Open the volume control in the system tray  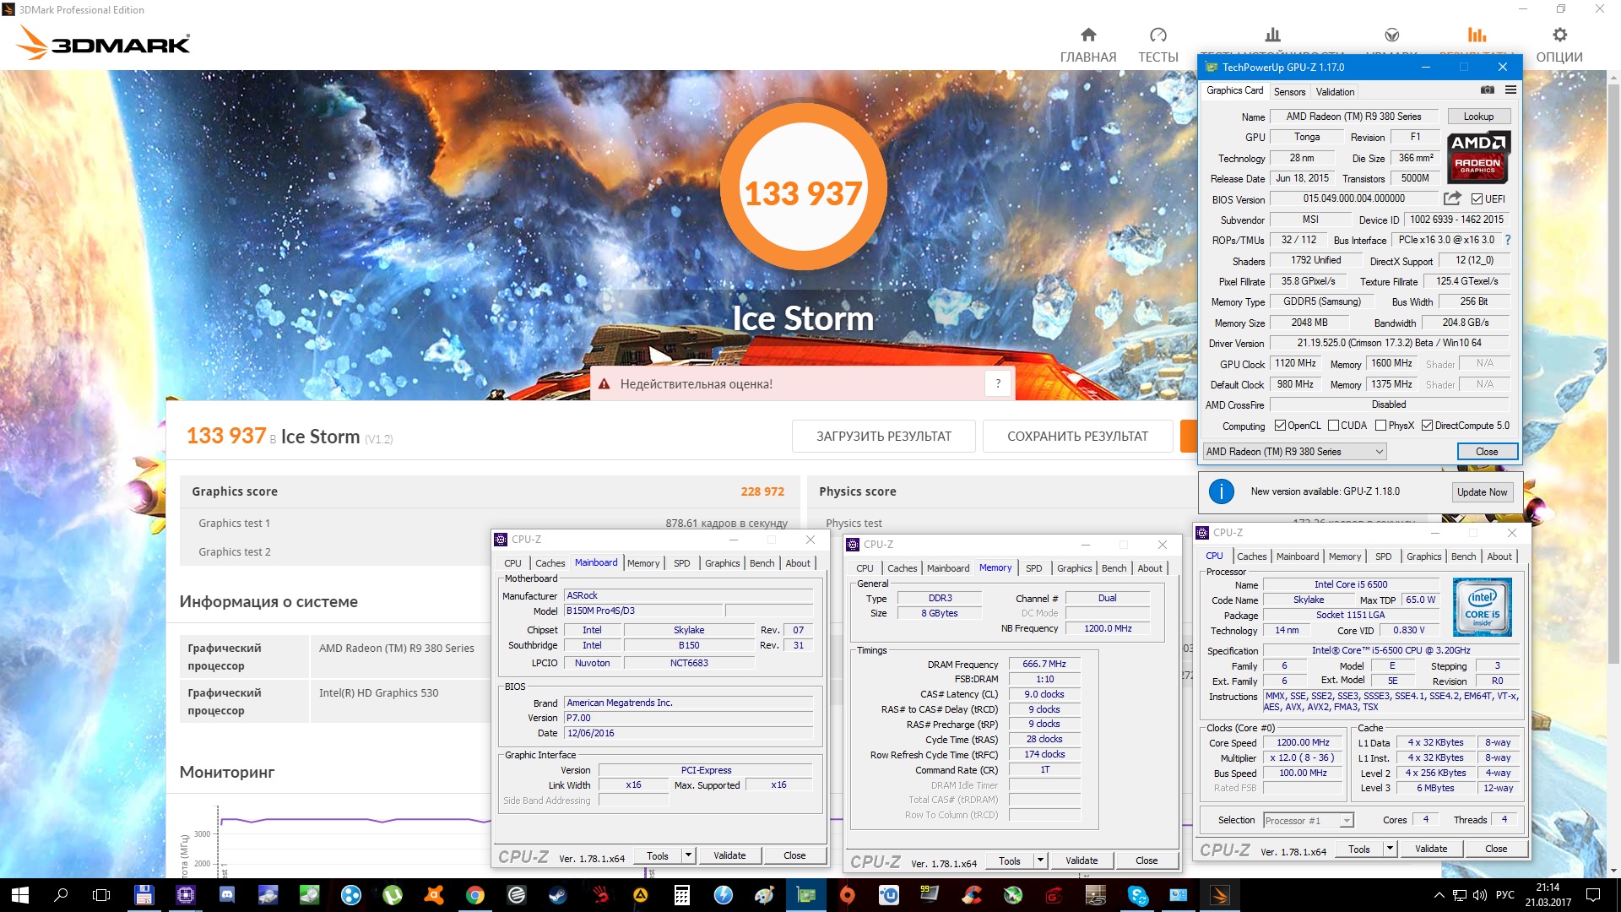click(1479, 895)
